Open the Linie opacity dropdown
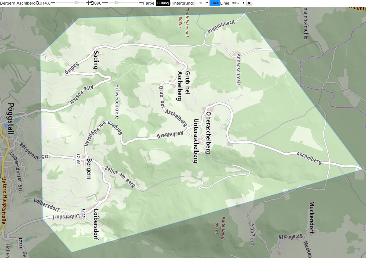Image resolution: width=366 pixels, height=258 pixels. point(238,3)
